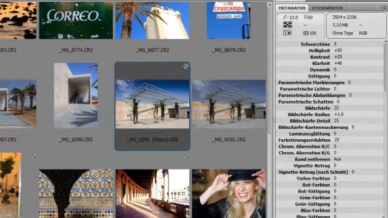Click the file name _MG_9291 (Kopie).CR2
This screenshot has width=388, height=218.
click(152, 140)
